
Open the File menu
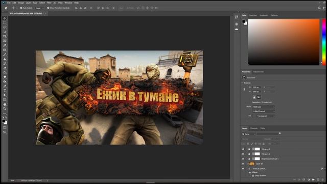[x=9, y=3]
